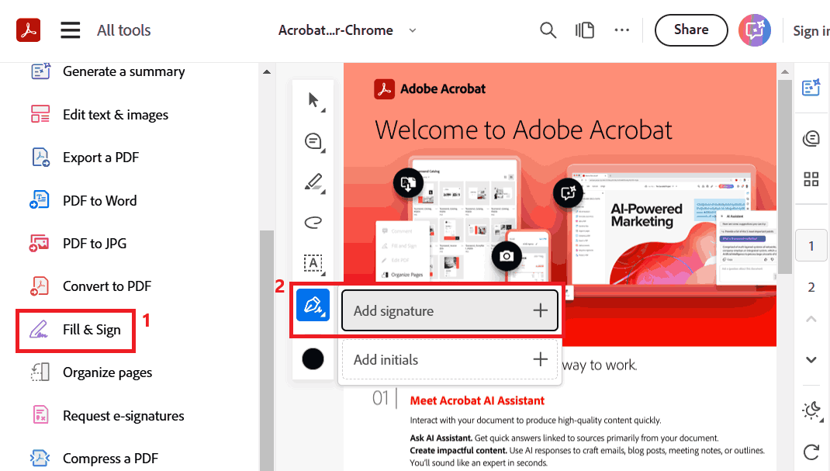Click the black initials color dot
Viewport: 830px width, 471px height.
[313, 358]
